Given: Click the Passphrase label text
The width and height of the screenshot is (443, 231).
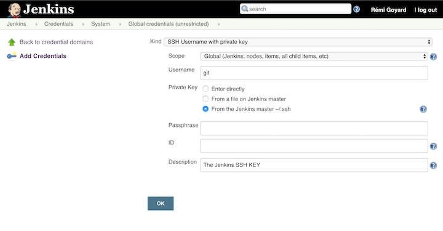Looking at the screenshot, I should [183, 125].
